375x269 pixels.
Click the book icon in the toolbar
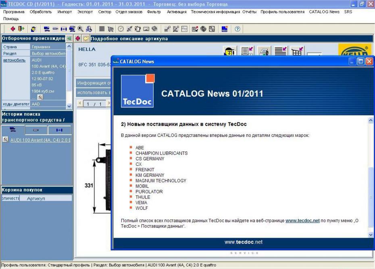(x=154, y=29)
